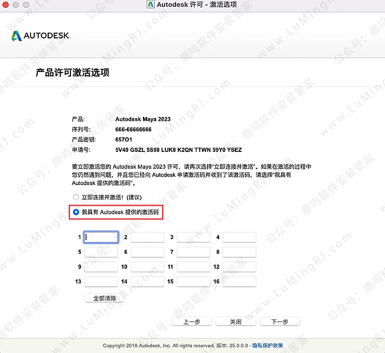Click activation code field 12
Viewport: 385px width, 353px height.
tap(239, 267)
